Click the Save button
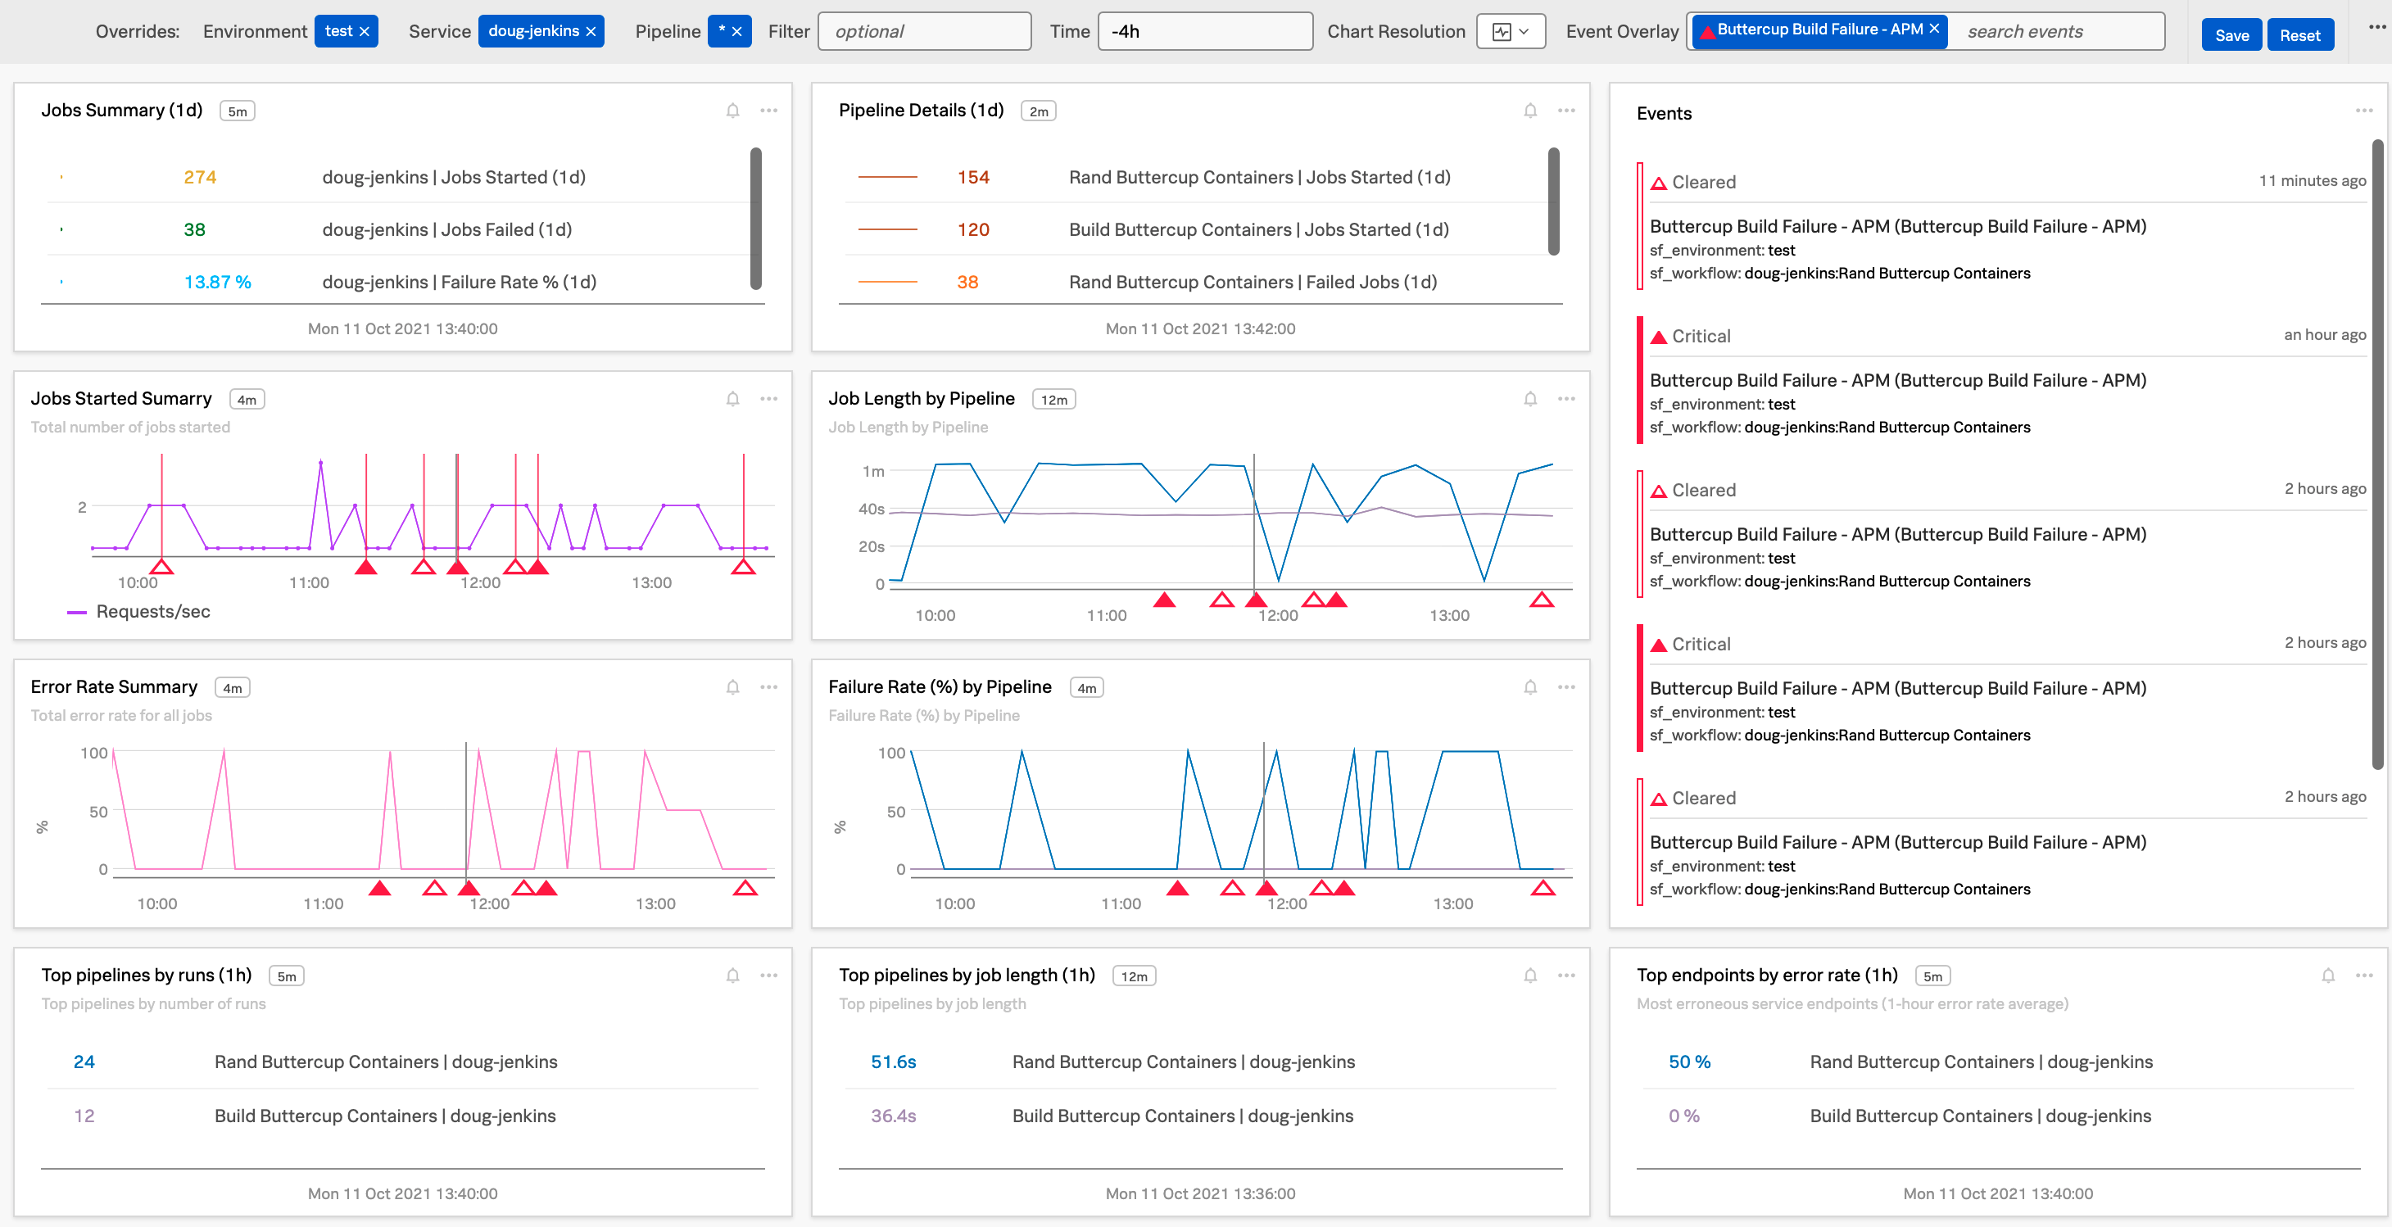2392x1227 pixels. click(2231, 35)
